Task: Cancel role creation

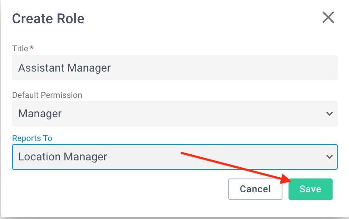Action: point(255,189)
